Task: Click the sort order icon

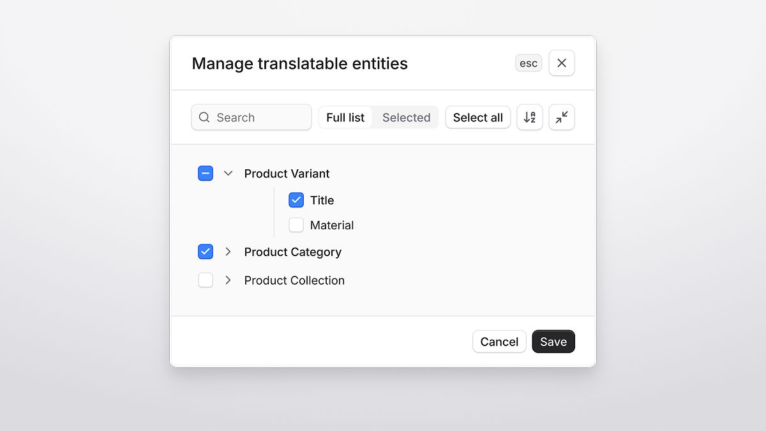Action: click(529, 117)
